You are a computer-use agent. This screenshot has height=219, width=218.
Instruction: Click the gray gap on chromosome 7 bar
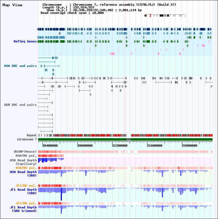click(x=129, y=139)
